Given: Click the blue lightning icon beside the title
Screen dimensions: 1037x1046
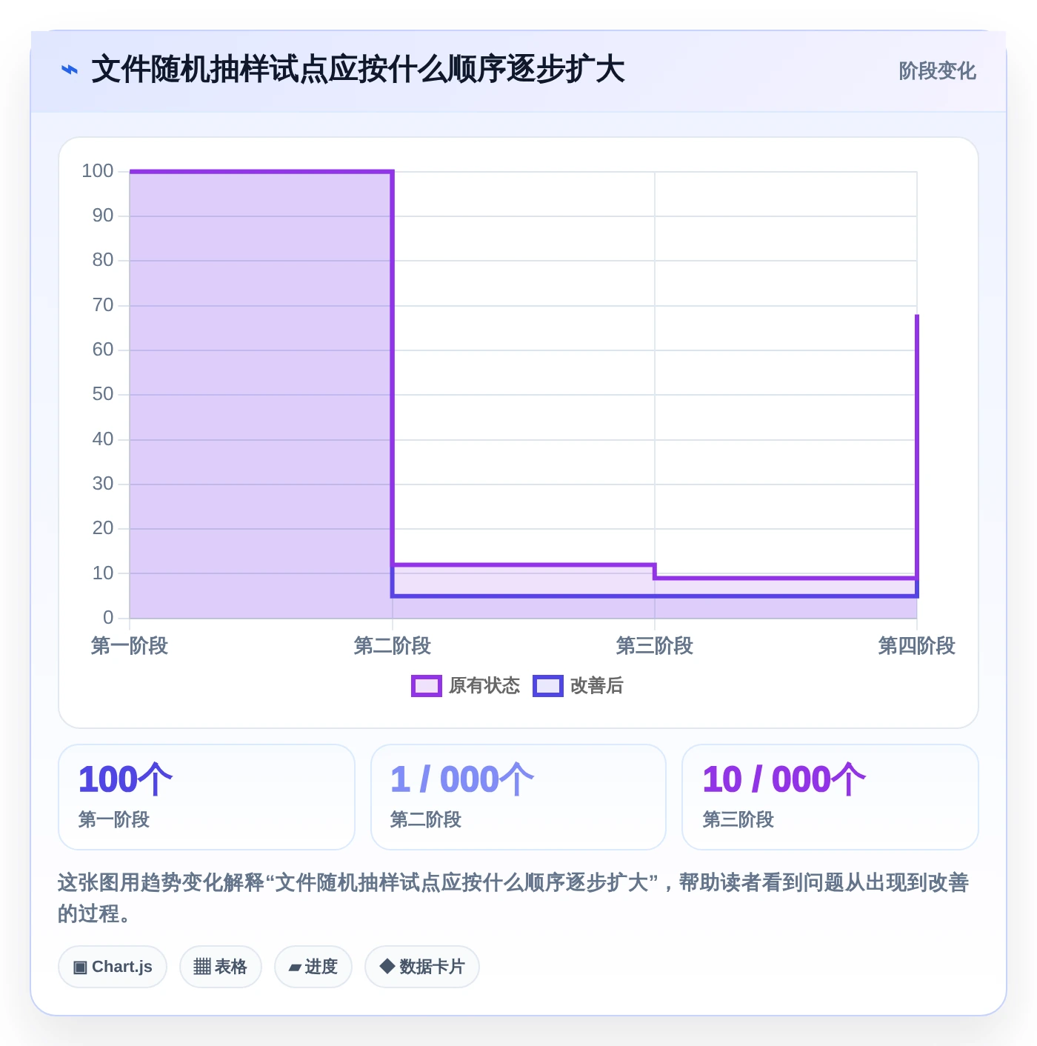Looking at the screenshot, I should (69, 70).
